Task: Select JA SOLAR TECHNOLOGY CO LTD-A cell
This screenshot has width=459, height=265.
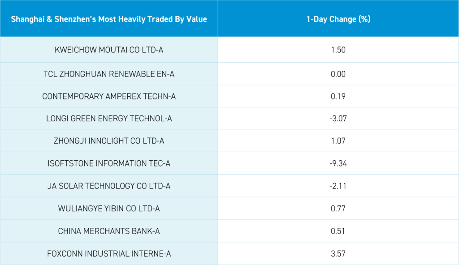Action: click(109, 186)
